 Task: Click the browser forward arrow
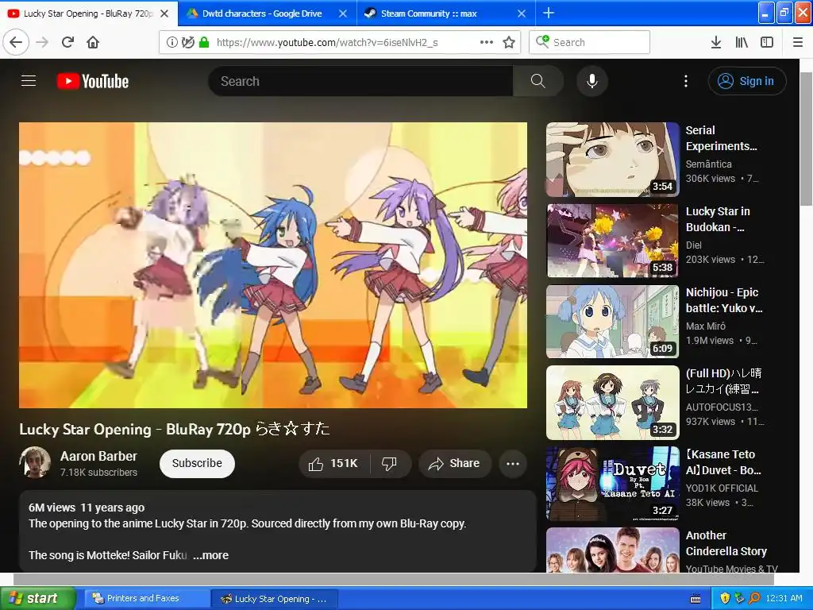[42, 42]
